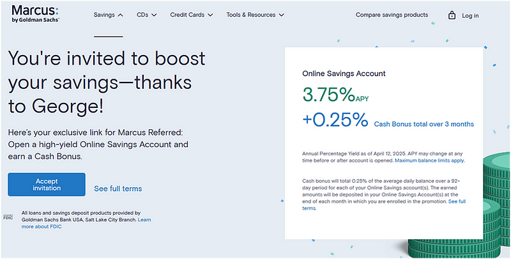The height and width of the screenshot is (259, 511).
Task: Follow the Learn more about FDIC link
Action: (86, 223)
